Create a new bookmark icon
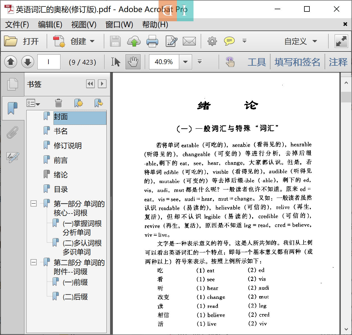352x335 pixels. click(79, 103)
